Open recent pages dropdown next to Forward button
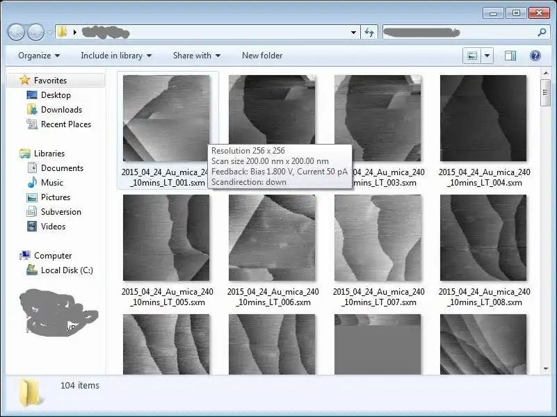Viewport: 557px width, 417px height. [49, 32]
